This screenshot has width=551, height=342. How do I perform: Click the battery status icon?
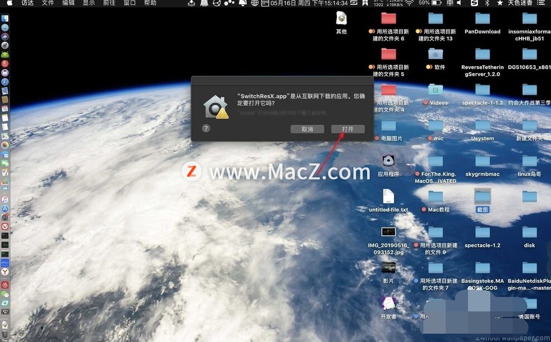pos(436,3)
